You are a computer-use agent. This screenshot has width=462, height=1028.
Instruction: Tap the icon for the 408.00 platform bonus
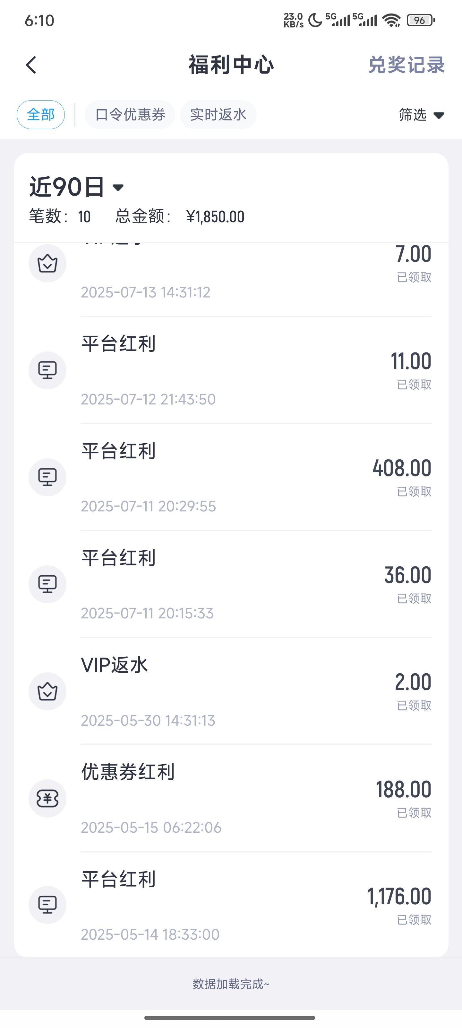pyautogui.click(x=47, y=477)
